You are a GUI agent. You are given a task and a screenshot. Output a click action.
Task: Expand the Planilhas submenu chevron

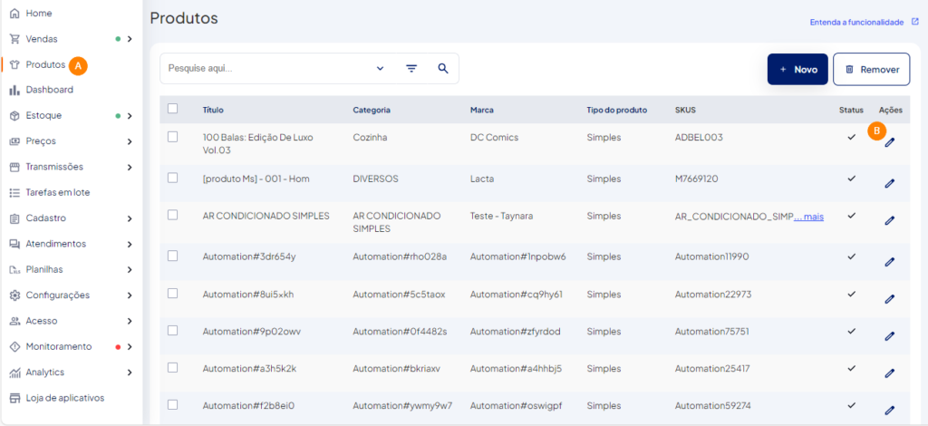click(x=130, y=270)
